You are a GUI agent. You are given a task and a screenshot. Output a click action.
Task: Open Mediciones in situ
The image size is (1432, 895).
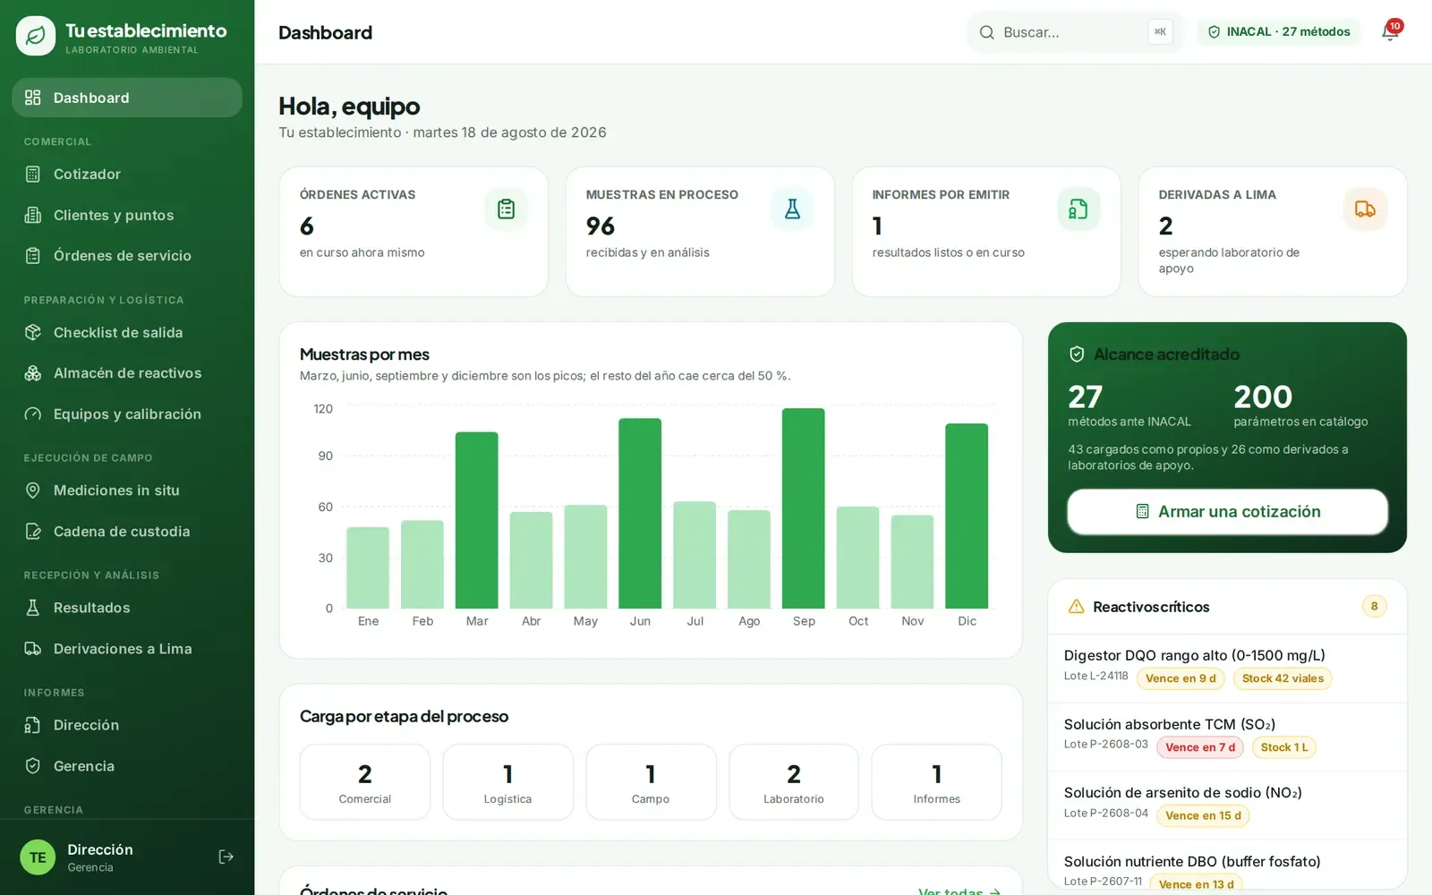coord(127,490)
